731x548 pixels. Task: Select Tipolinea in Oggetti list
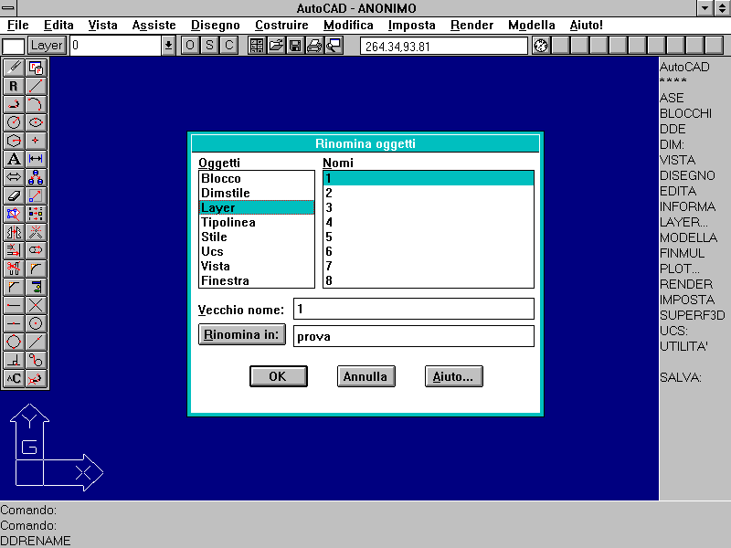pos(257,222)
